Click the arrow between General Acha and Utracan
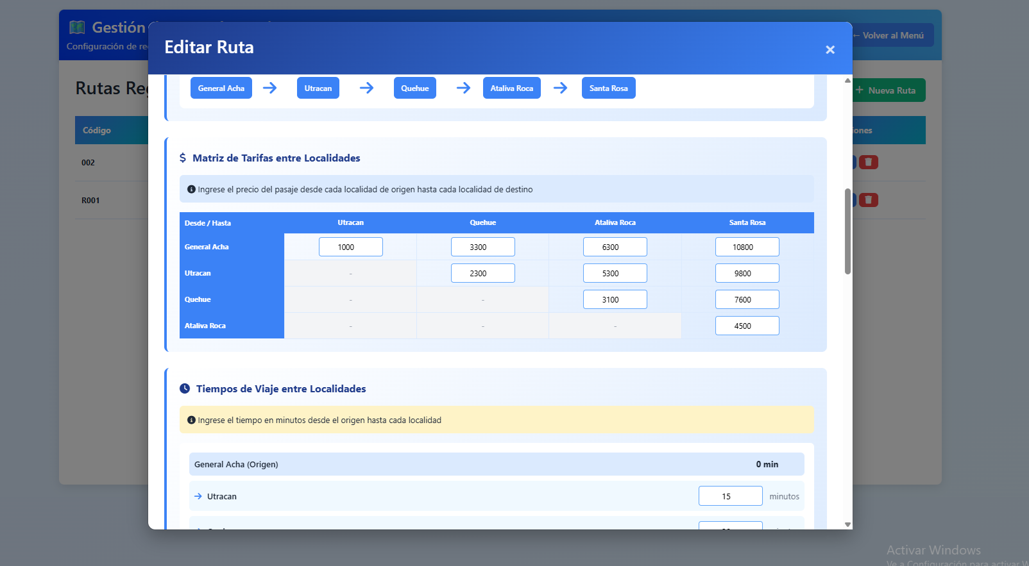The height and width of the screenshot is (566, 1029). (270, 88)
